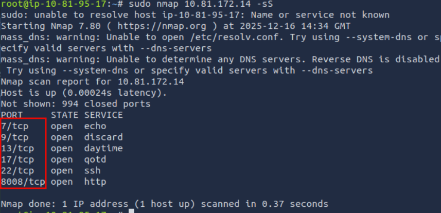Click the http service name

pos(95,182)
